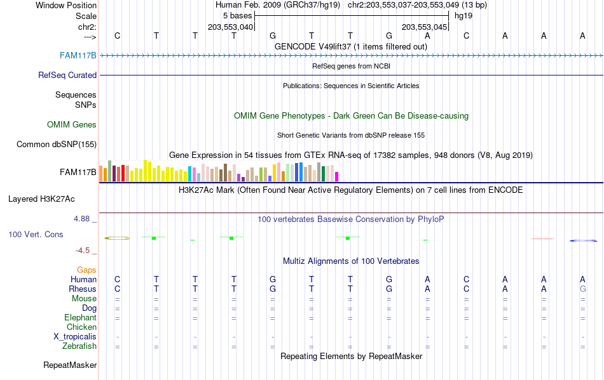Click the Window Position label
The height and width of the screenshot is (380, 604).
(66, 5)
